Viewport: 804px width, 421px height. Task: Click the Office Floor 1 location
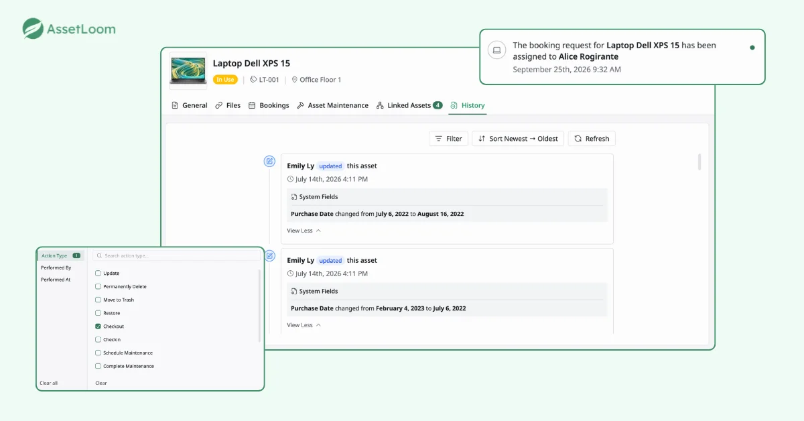pos(316,80)
